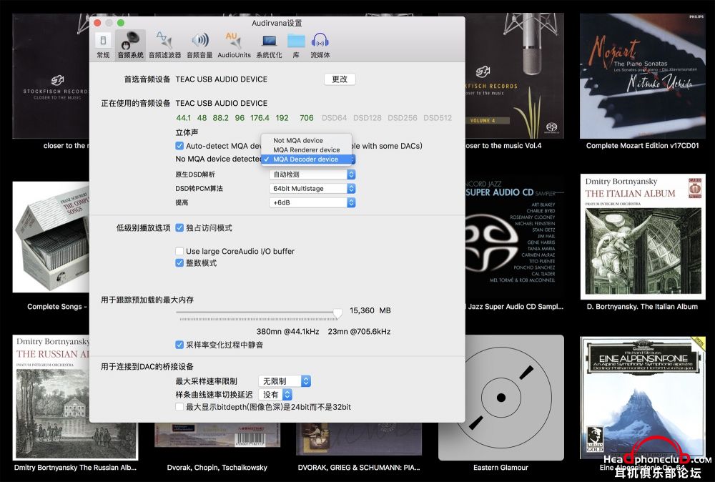The image size is (715, 482).
Task: Open Complete Songs box set cover
Action: click(51, 237)
